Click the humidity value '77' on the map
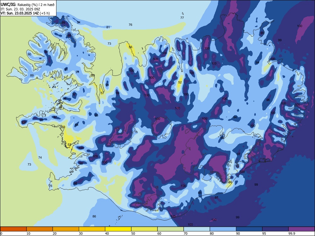 coord(182,18)
